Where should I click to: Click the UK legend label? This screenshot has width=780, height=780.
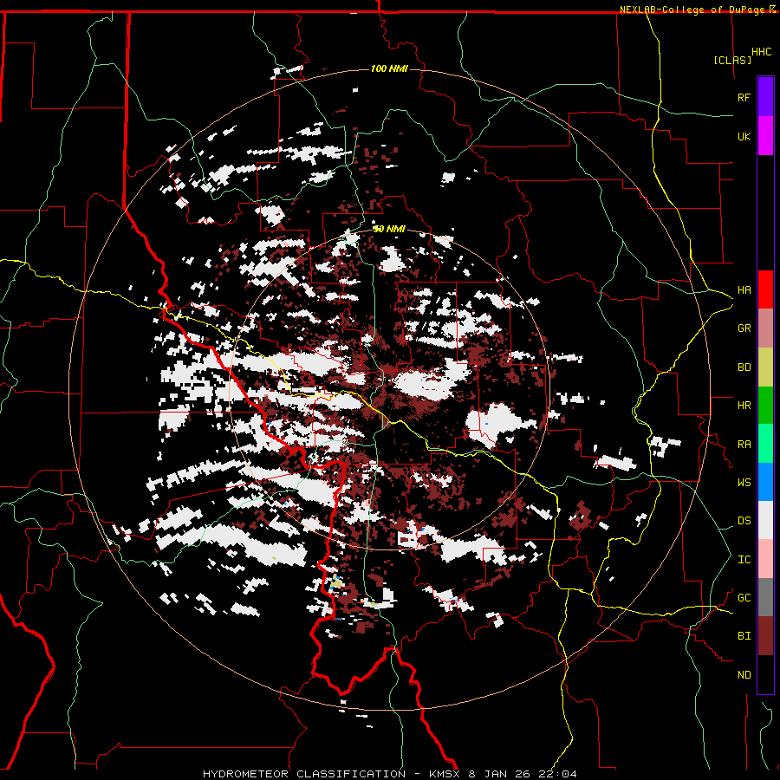point(744,136)
